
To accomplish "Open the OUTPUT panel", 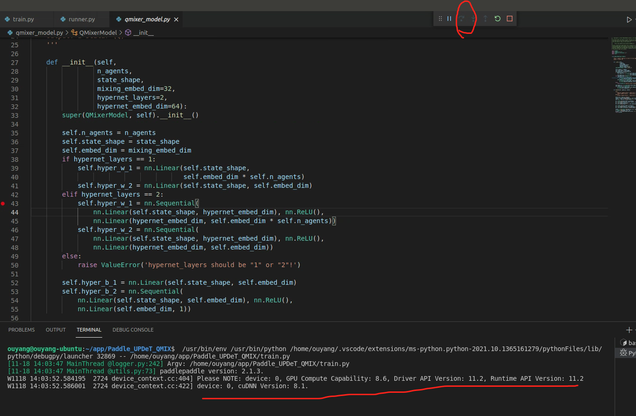I will point(55,330).
